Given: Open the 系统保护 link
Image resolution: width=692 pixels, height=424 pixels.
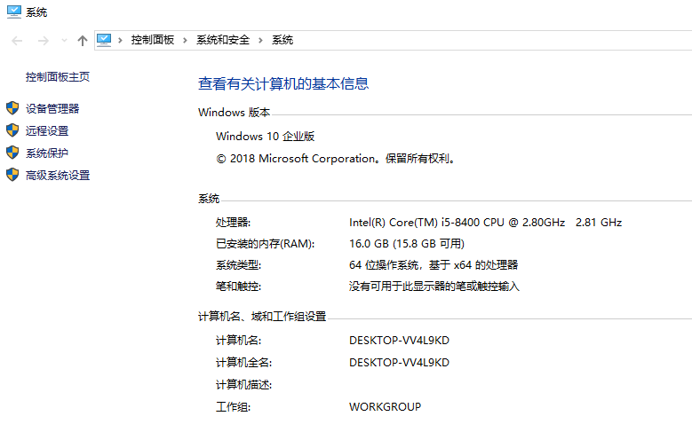Looking at the screenshot, I should click(47, 153).
